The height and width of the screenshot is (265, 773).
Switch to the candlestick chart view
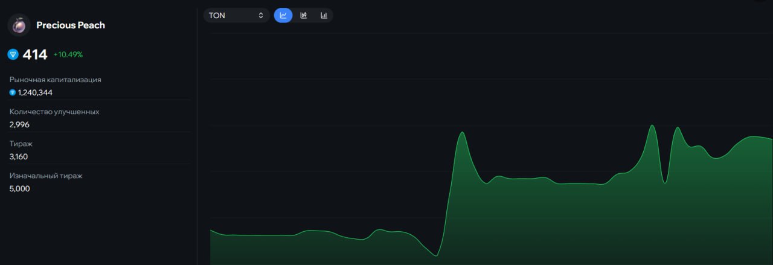304,15
